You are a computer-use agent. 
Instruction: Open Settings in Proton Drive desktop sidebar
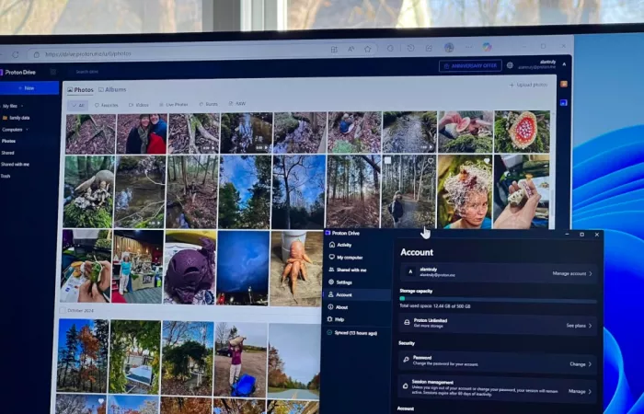[344, 282]
